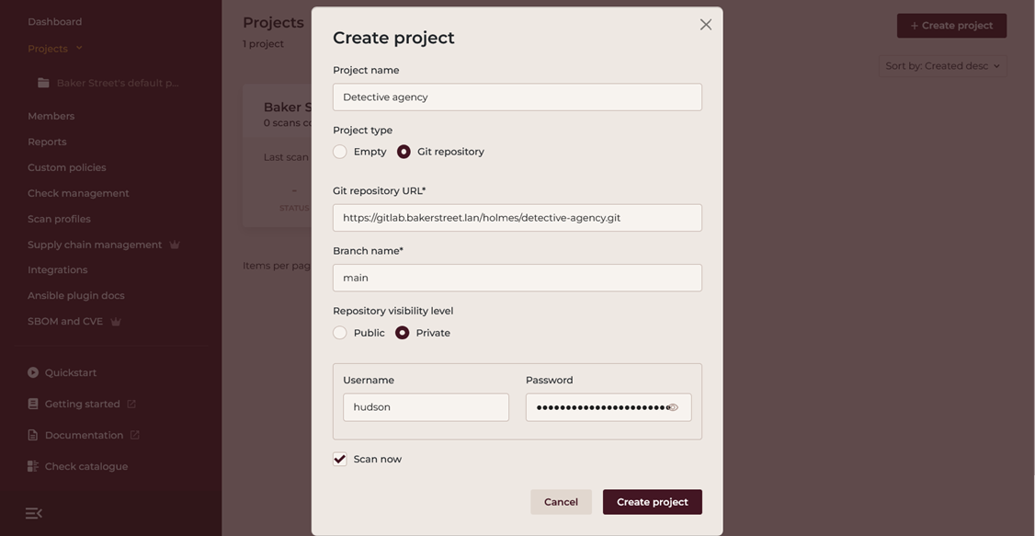
Task: Click the Create project submit button
Action: point(652,502)
